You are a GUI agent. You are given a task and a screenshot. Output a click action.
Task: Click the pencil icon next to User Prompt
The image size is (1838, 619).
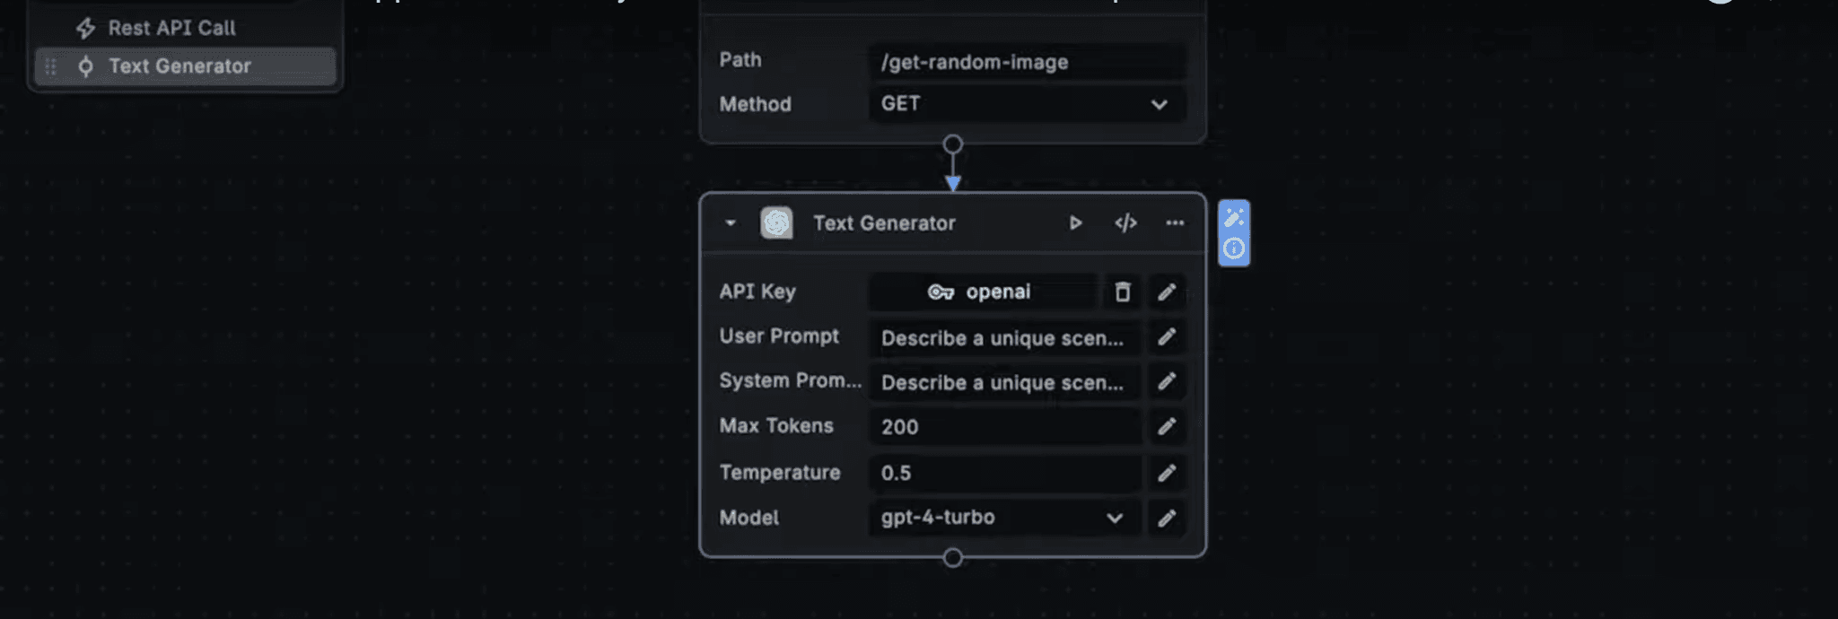(1167, 337)
